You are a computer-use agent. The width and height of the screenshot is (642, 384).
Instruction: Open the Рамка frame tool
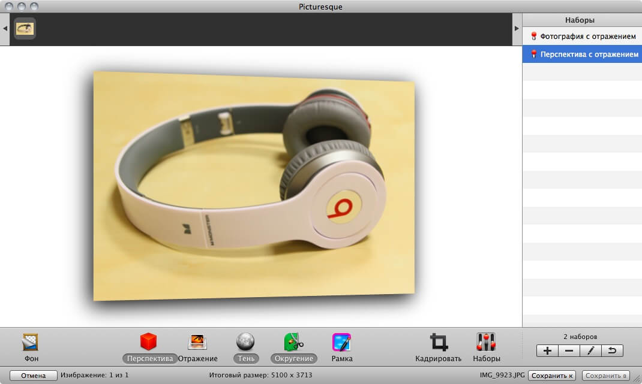click(341, 342)
